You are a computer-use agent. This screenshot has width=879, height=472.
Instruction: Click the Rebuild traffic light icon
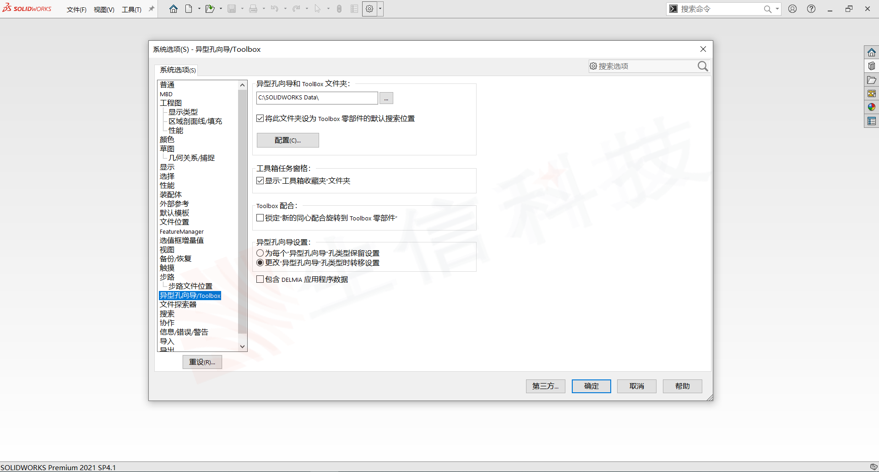[339, 9]
